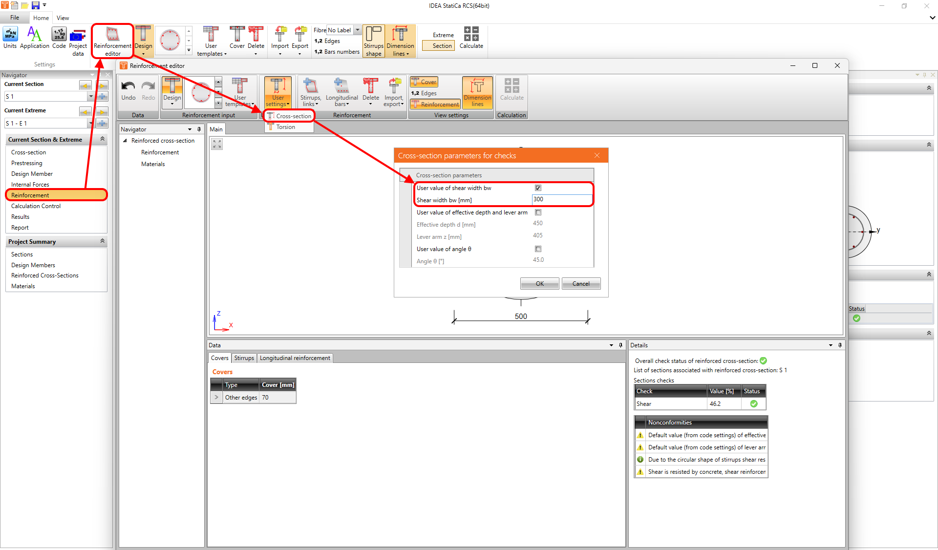Click Cancel in parameters dialog
This screenshot has height=550, width=938.
tap(580, 283)
